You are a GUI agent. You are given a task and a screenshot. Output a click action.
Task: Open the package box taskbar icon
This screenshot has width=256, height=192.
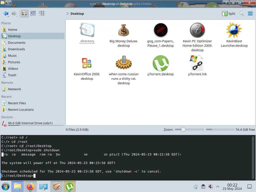point(56,186)
